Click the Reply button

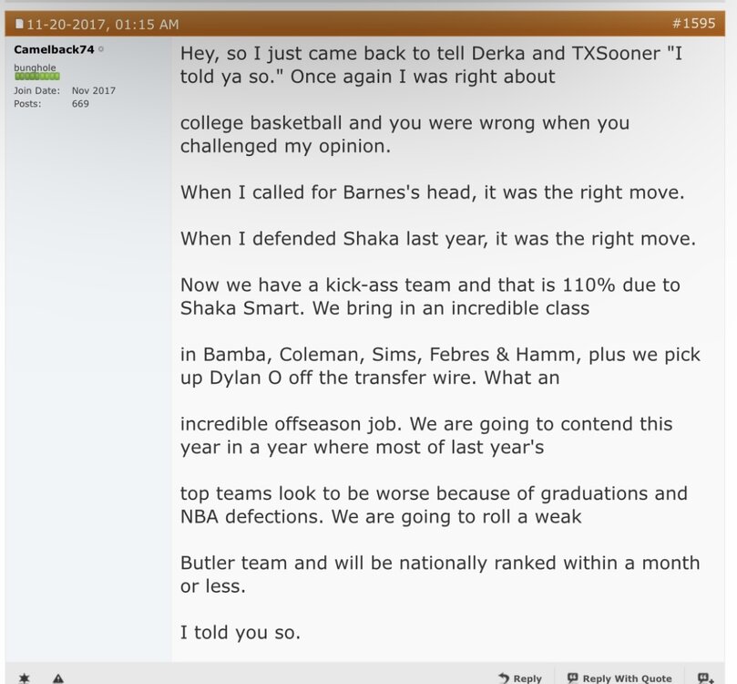click(520, 678)
